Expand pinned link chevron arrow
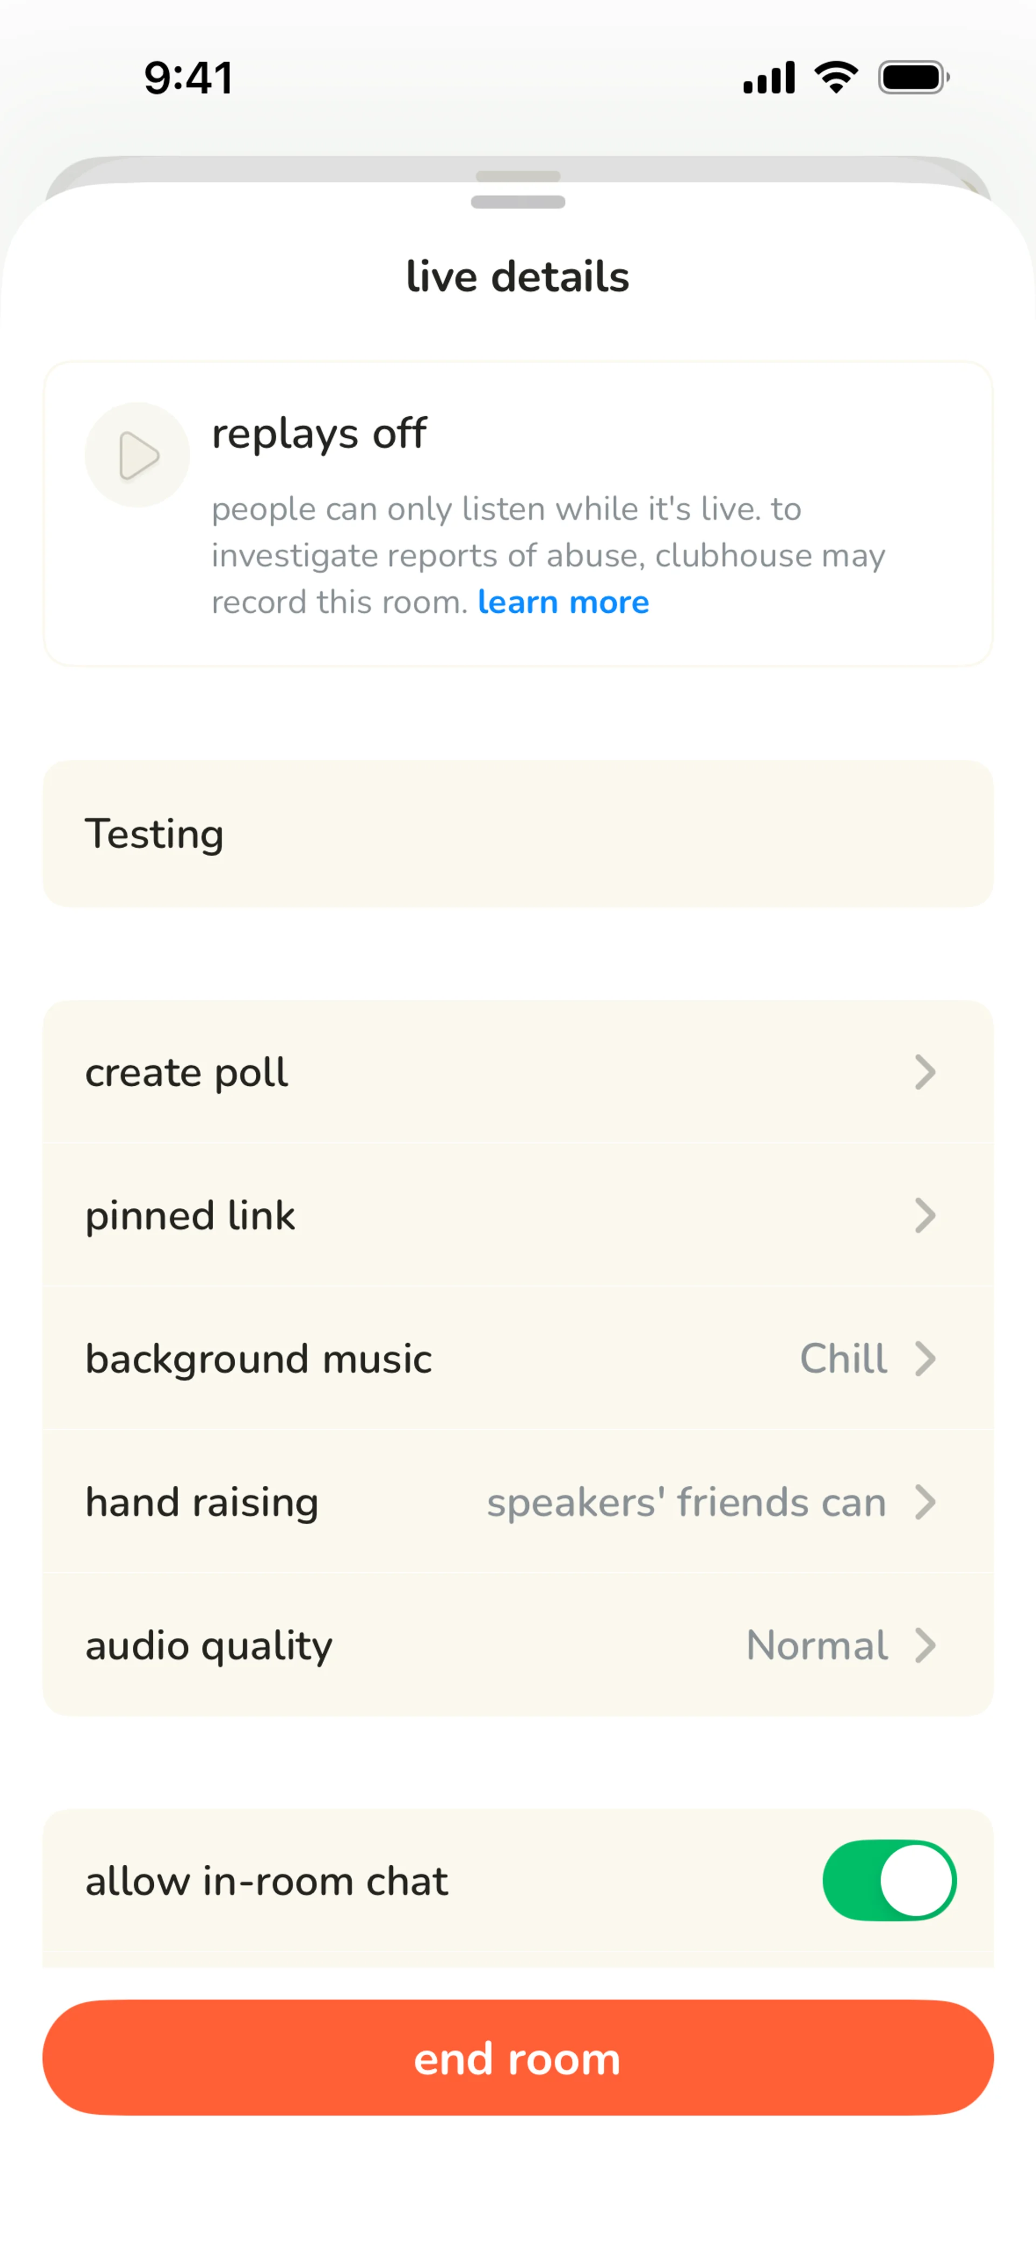1036x2247 pixels. [924, 1215]
